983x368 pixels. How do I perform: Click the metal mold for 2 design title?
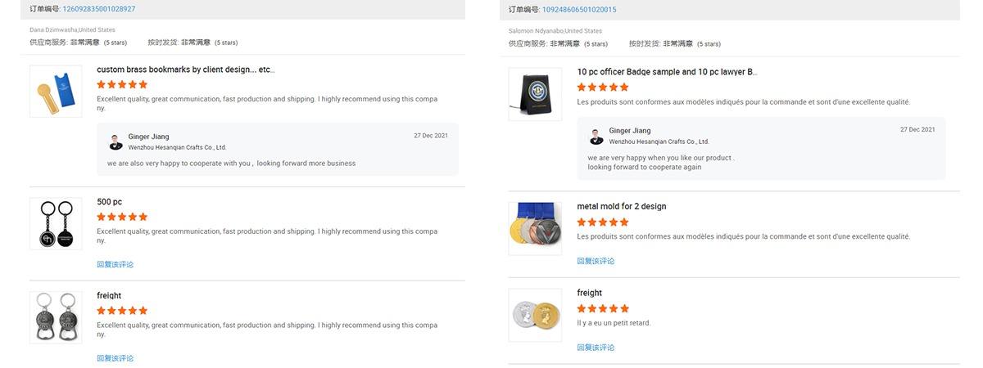pyautogui.click(x=621, y=206)
